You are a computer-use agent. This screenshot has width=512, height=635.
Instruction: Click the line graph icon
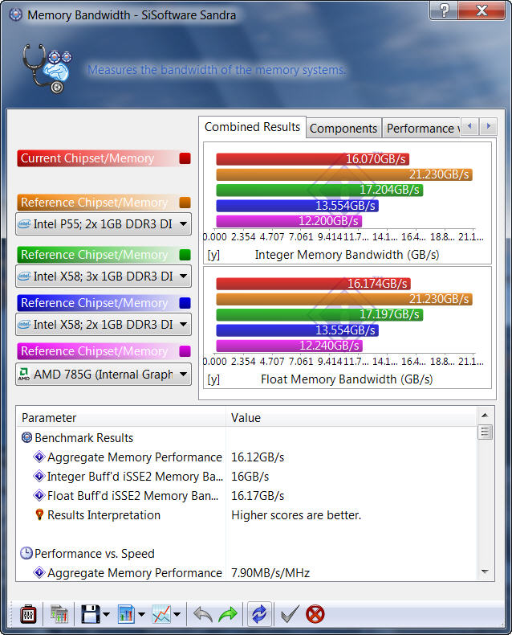tap(161, 614)
